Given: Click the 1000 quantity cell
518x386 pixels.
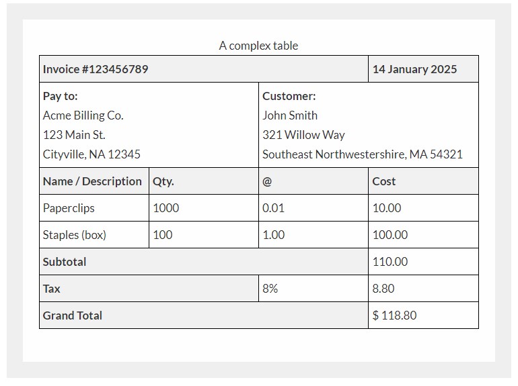Looking at the screenshot, I should (166, 208).
